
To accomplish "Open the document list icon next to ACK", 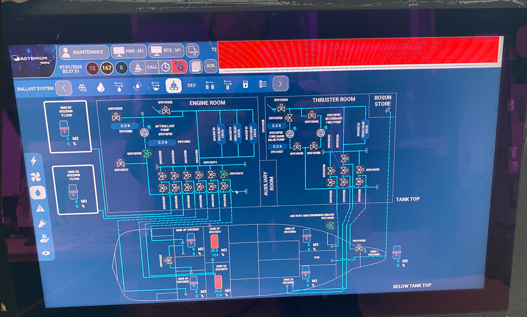I will tap(196, 67).
